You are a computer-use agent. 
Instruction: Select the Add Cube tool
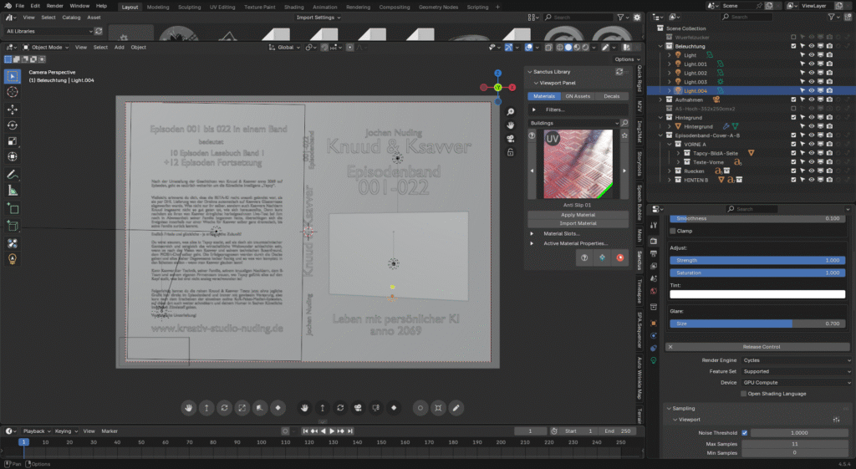coord(12,208)
